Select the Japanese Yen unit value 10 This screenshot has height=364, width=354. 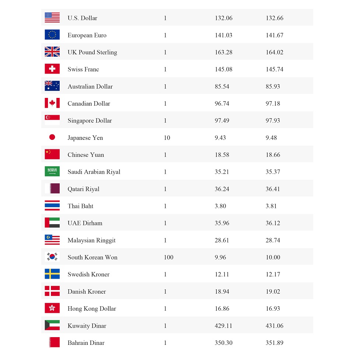pos(167,138)
